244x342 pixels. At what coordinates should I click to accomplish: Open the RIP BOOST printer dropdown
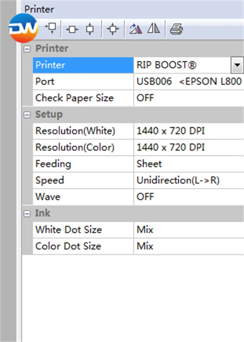237,65
